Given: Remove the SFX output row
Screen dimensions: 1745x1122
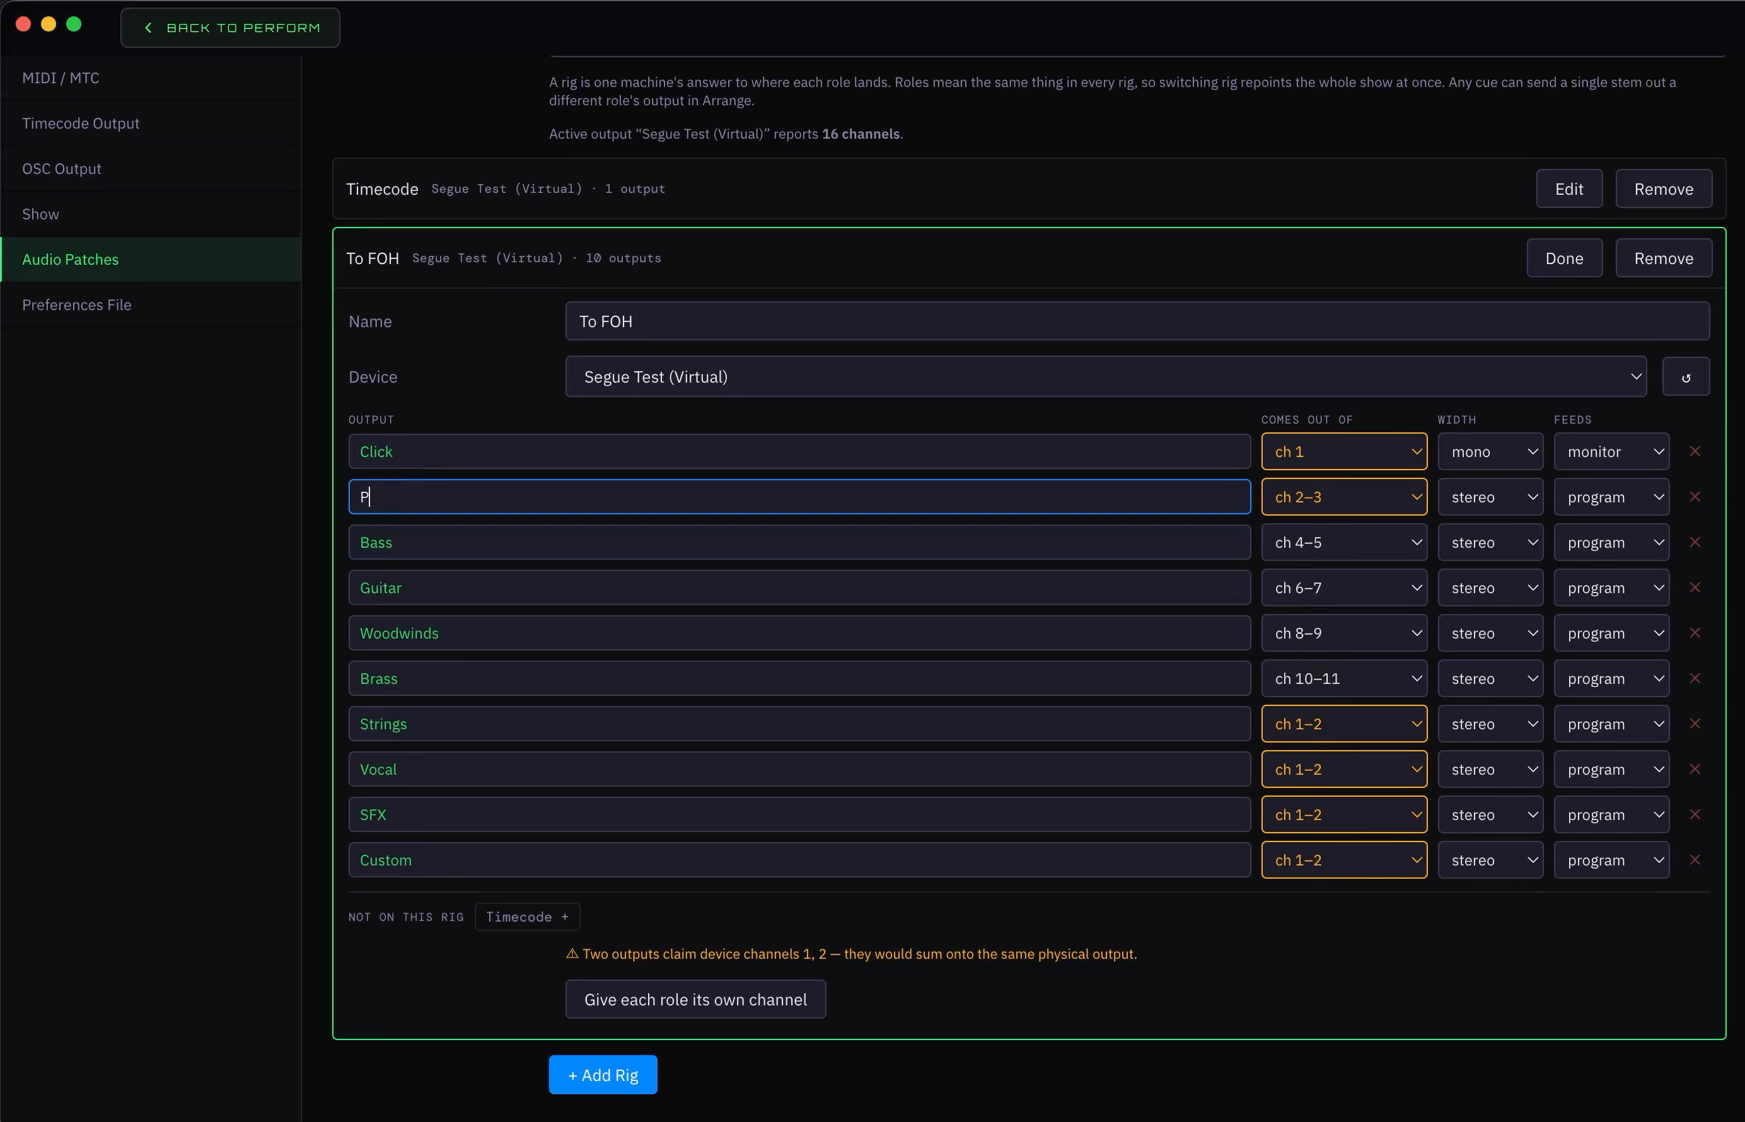Looking at the screenshot, I should 1695,814.
